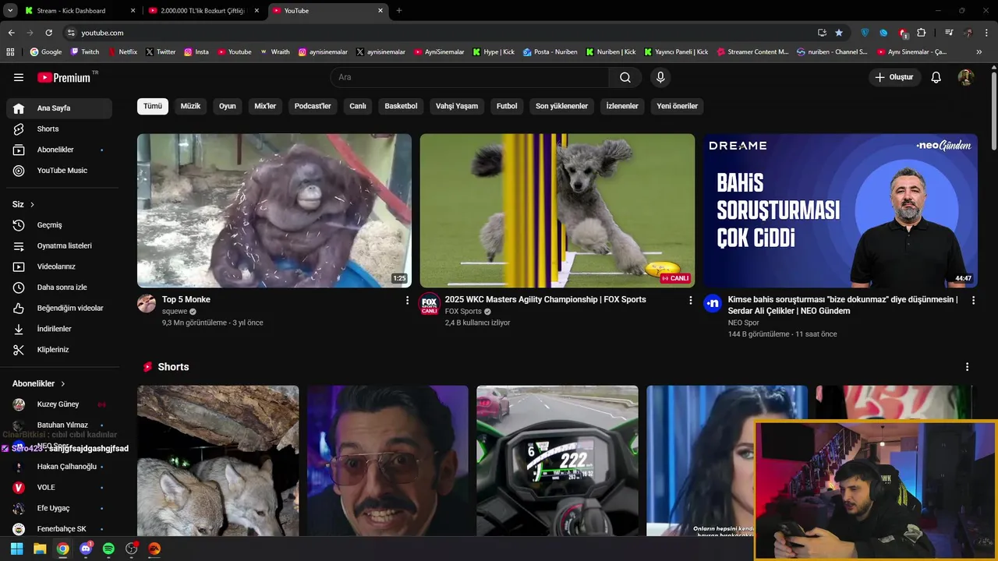The image size is (998, 561).
Task: Open the Hakan Çalhanoğlu channel
Action: coord(59,467)
